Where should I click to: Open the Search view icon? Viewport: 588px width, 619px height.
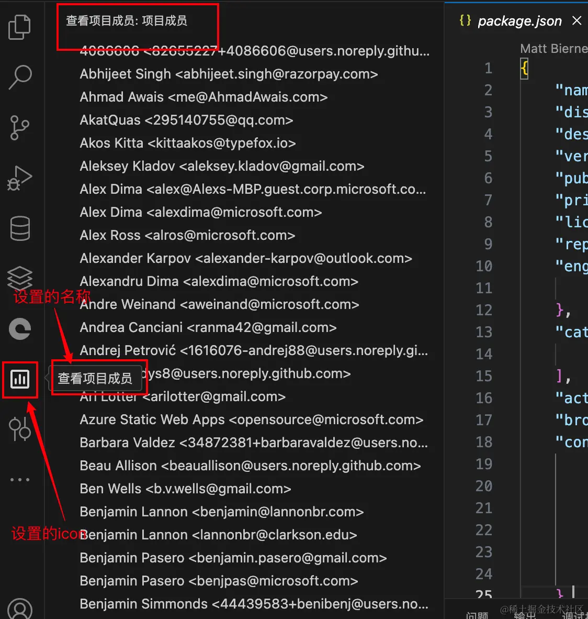(x=20, y=77)
